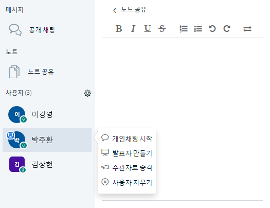Toggle Strikethrough formatting in notes toolbar
This screenshot has height=208, width=270.
[162, 29]
